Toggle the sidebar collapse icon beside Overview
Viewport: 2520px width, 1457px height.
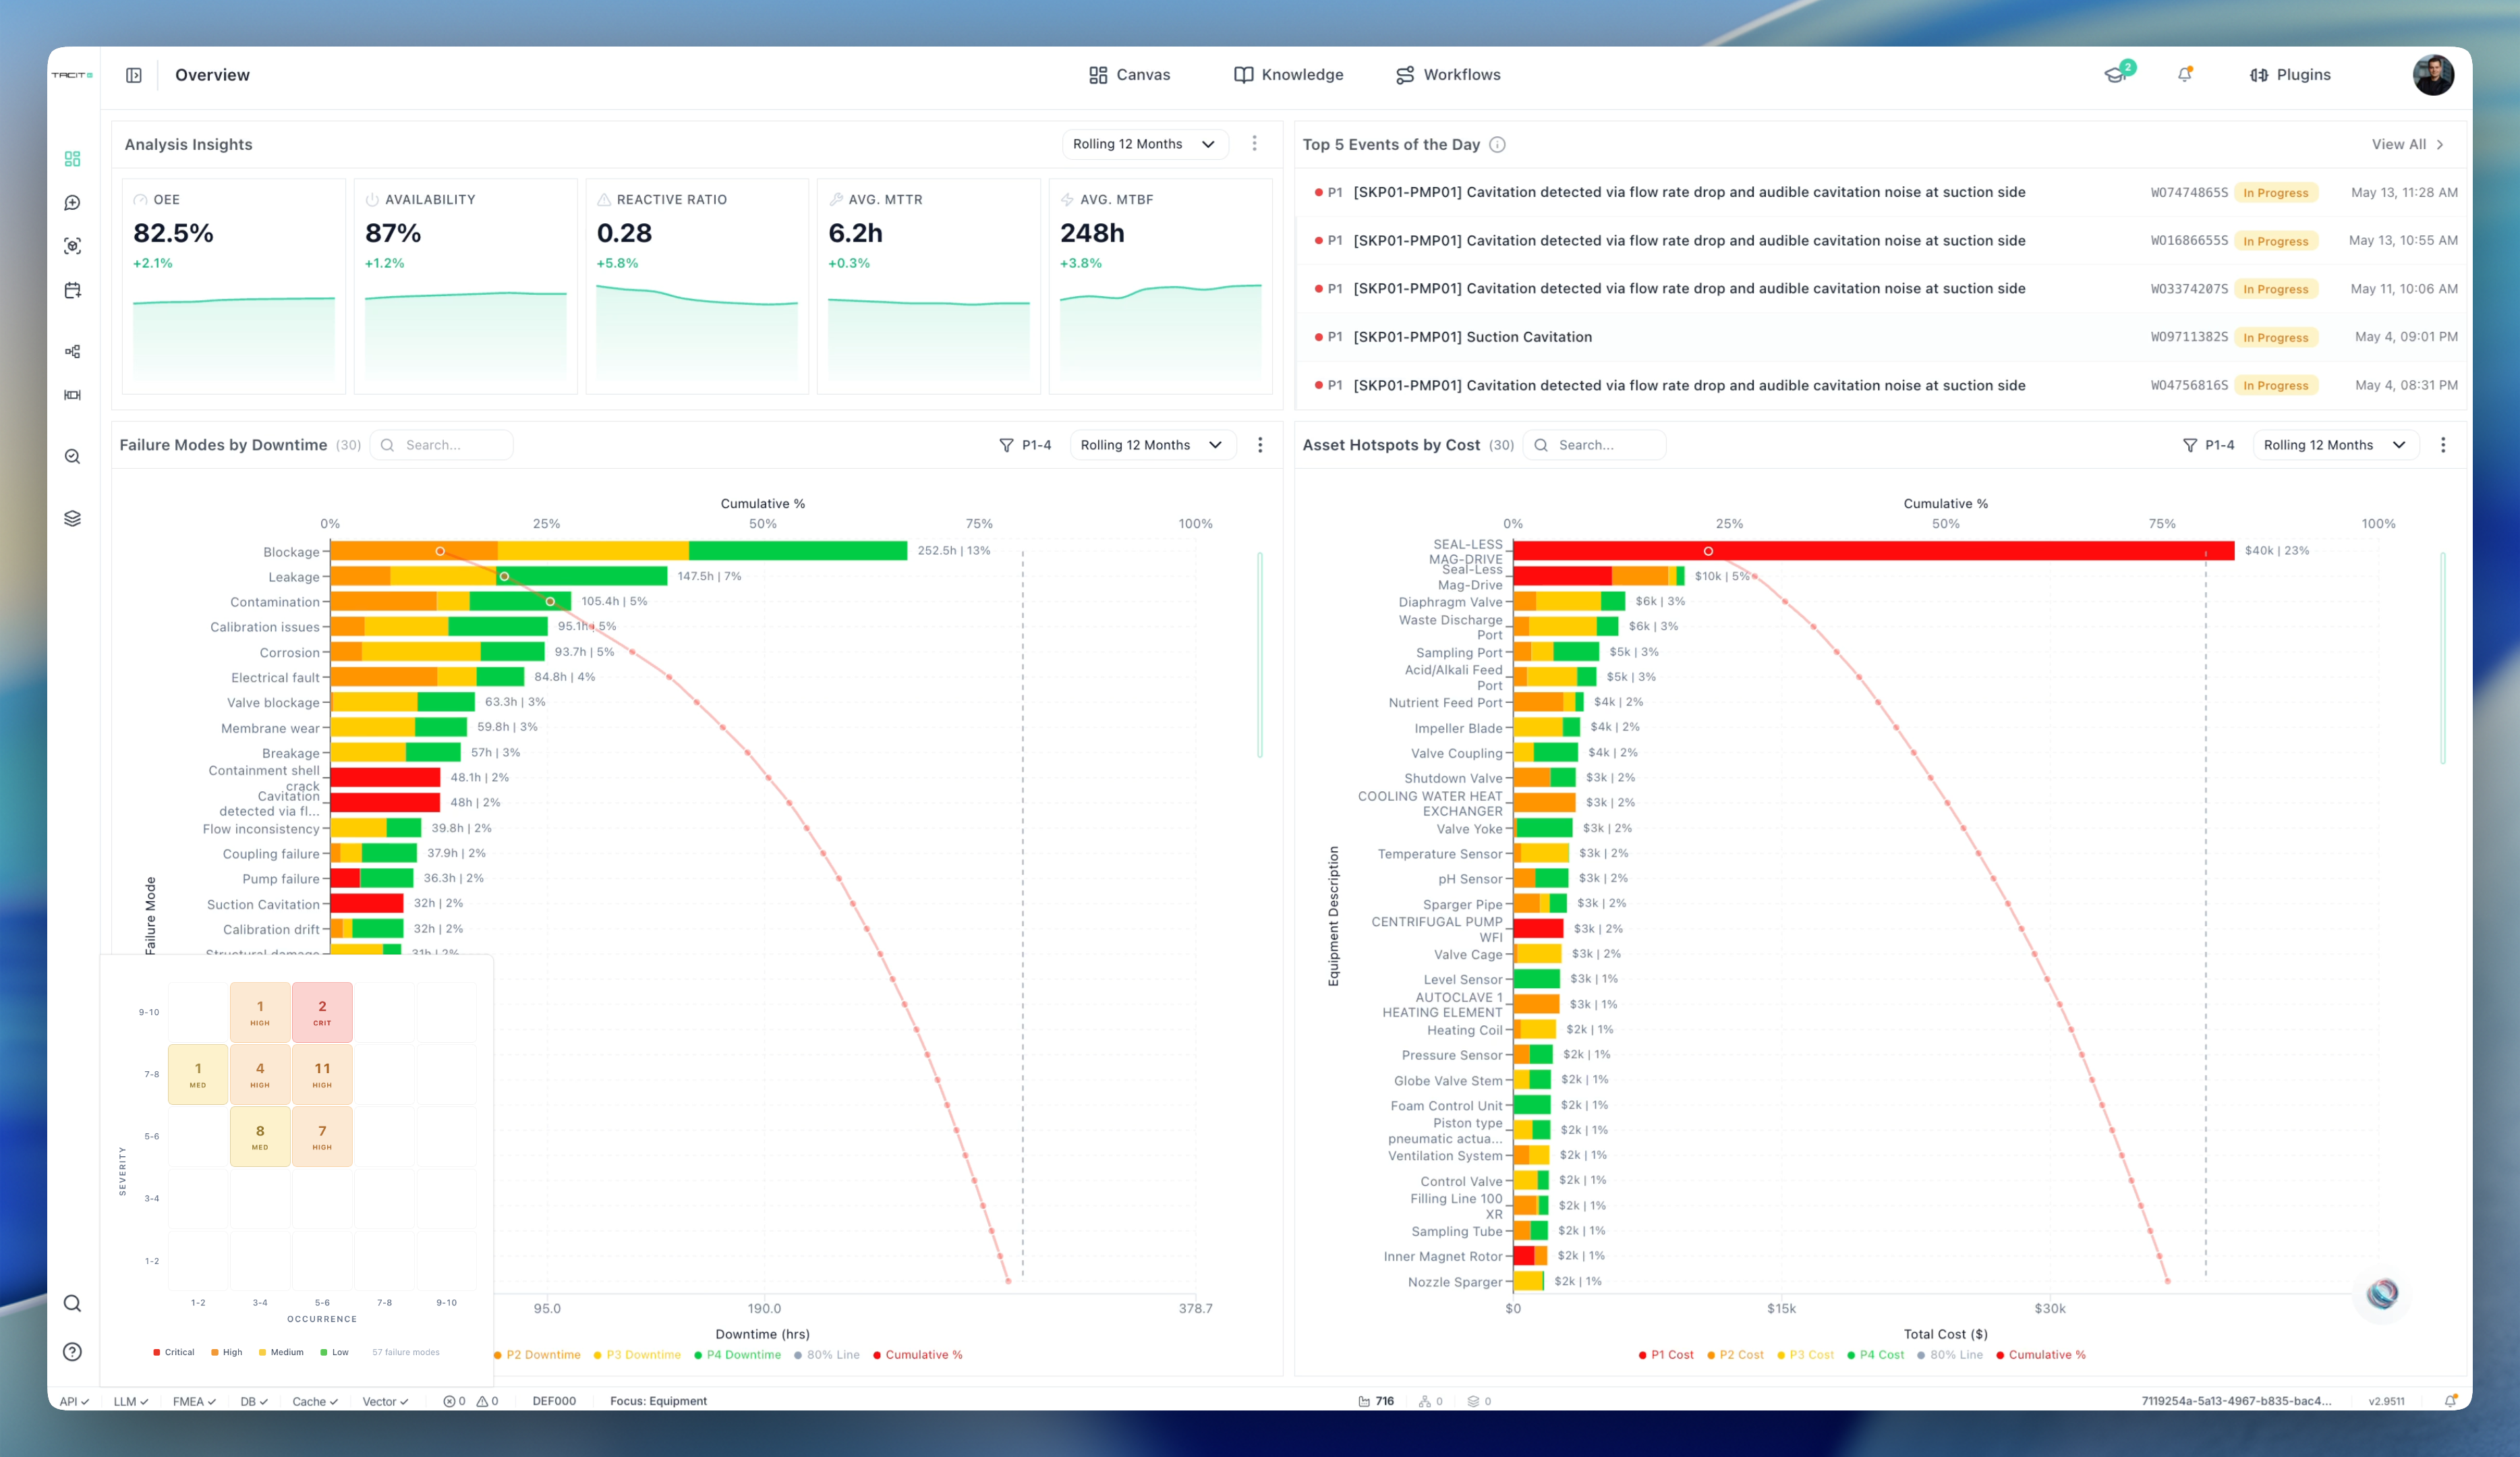point(134,75)
